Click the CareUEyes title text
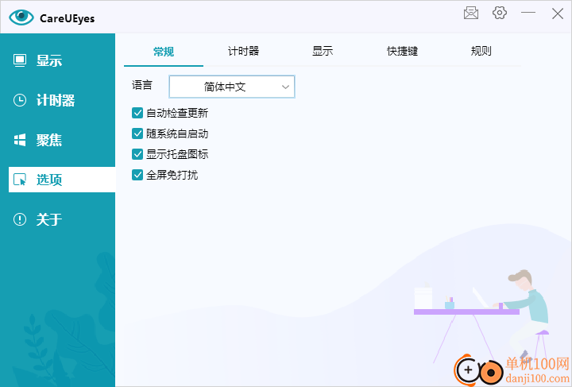572x387 pixels. (x=67, y=18)
